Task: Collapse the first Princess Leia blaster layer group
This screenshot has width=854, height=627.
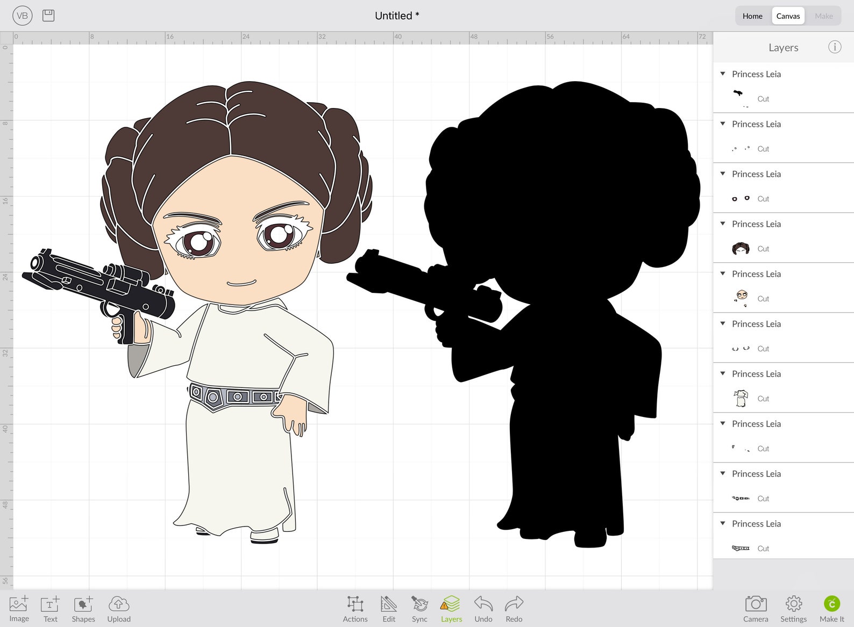Action: [x=723, y=74]
